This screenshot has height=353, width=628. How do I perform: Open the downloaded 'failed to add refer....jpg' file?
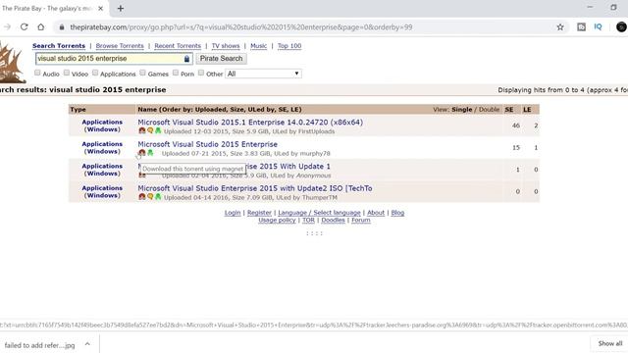point(39,345)
